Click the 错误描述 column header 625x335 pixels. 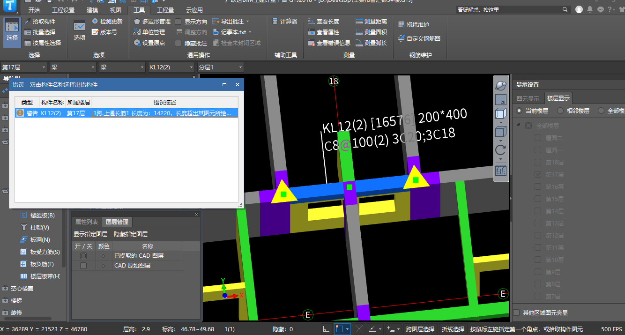pos(165,102)
